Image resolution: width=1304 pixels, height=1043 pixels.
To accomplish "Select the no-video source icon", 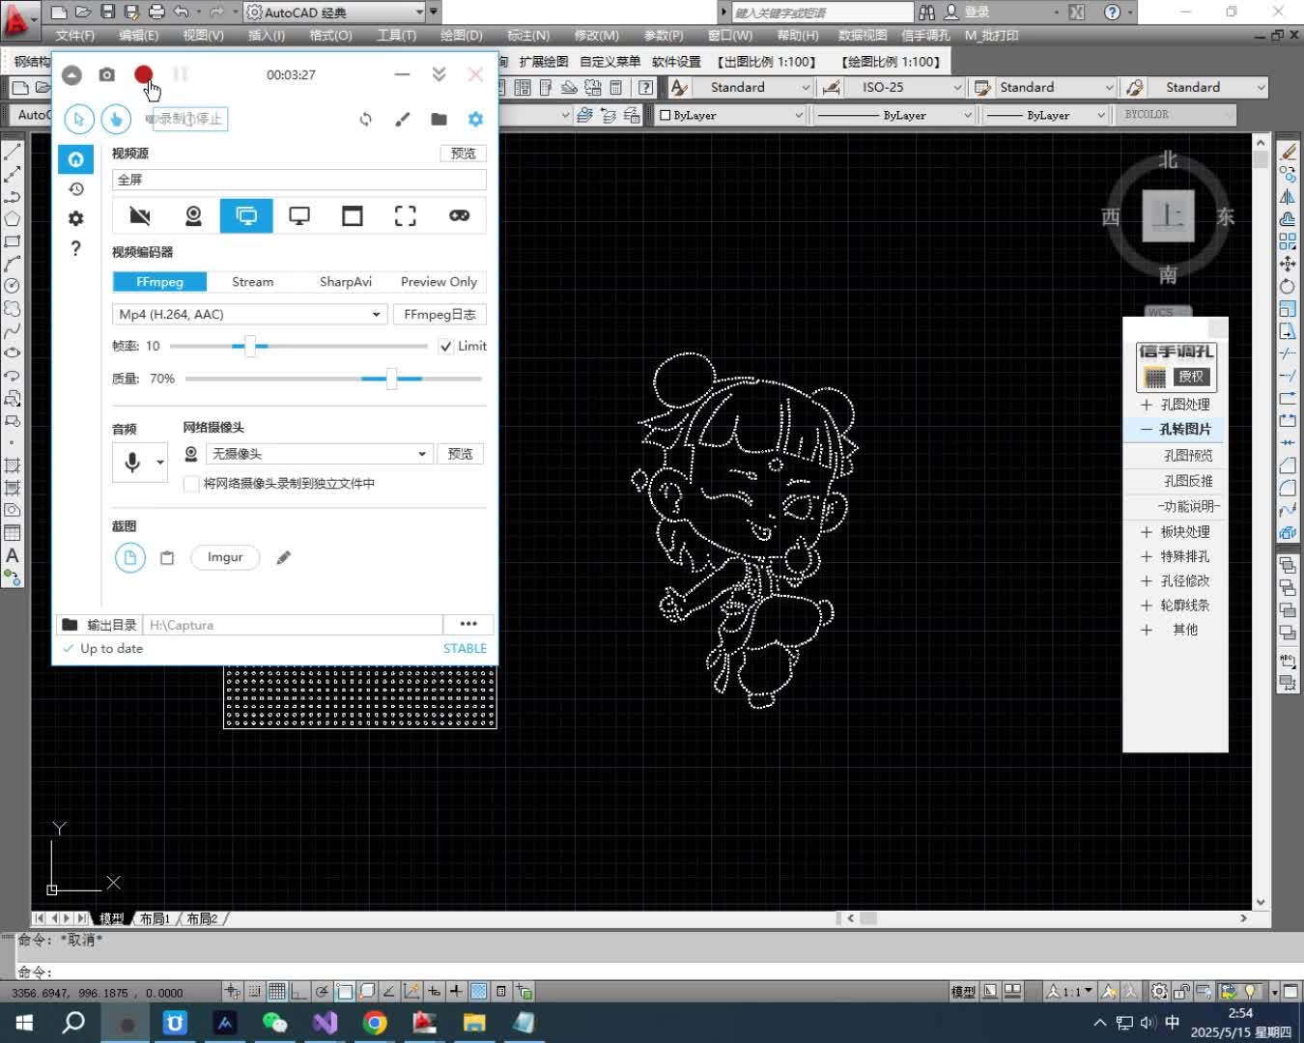I will pyautogui.click(x=140, y=216).
